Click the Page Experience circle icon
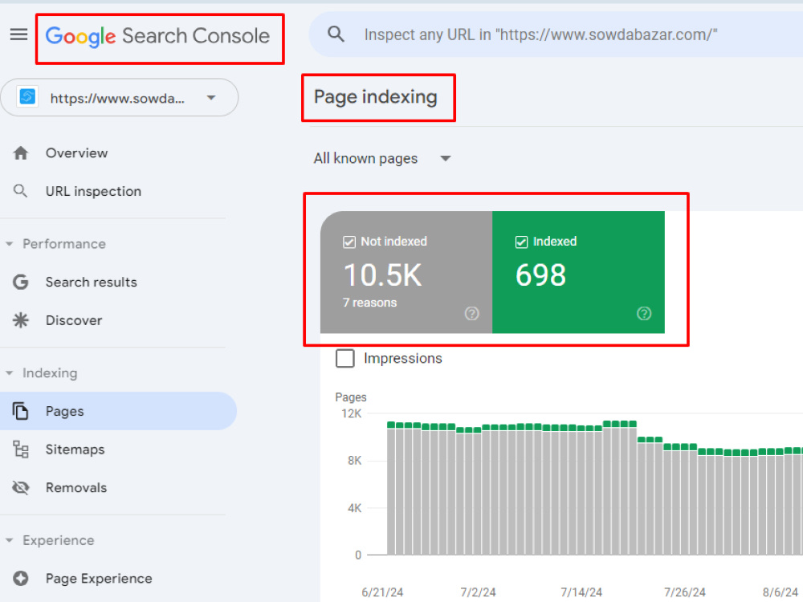The width and height of the screenshot is (803, 602). click(21, 579)
